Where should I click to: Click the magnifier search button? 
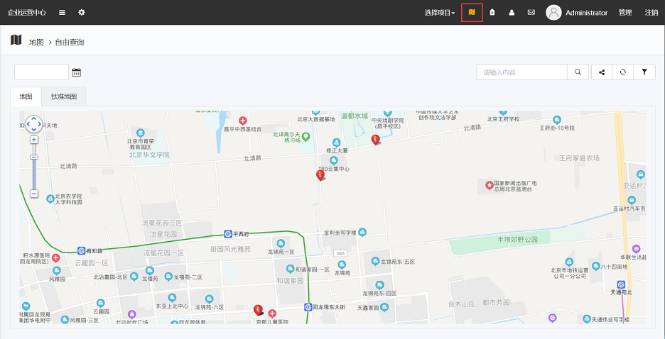click(x=578, y=72)
